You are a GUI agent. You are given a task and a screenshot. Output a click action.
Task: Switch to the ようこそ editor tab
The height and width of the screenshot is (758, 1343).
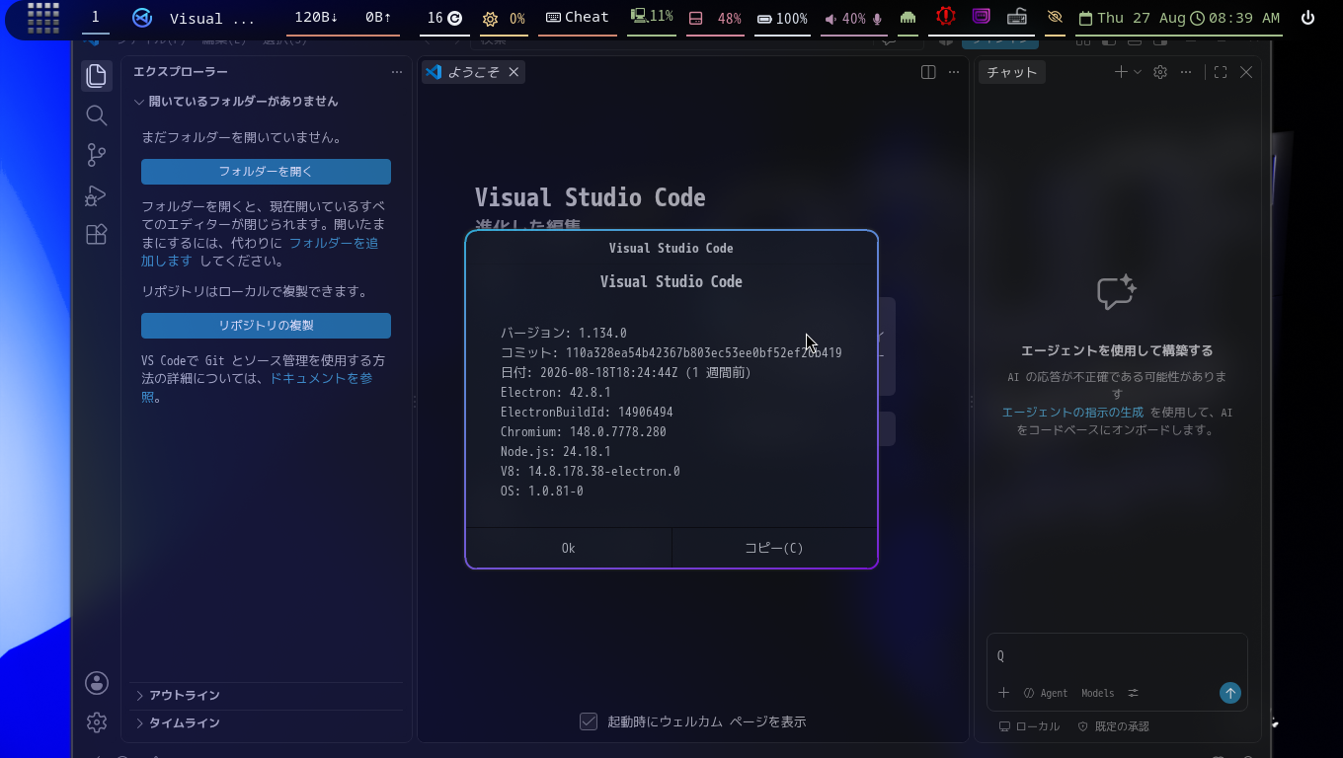(x=473, y=72)
